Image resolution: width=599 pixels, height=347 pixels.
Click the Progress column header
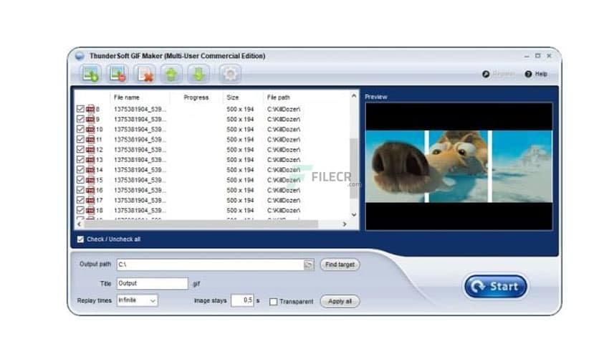tap(196, 98)
